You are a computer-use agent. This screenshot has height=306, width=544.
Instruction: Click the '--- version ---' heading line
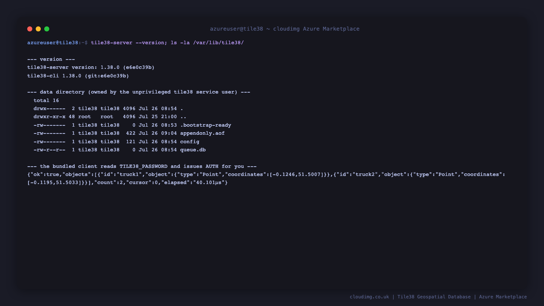pos(51,59)
